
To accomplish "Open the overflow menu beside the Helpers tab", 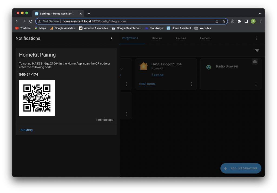I will (256, 38).
